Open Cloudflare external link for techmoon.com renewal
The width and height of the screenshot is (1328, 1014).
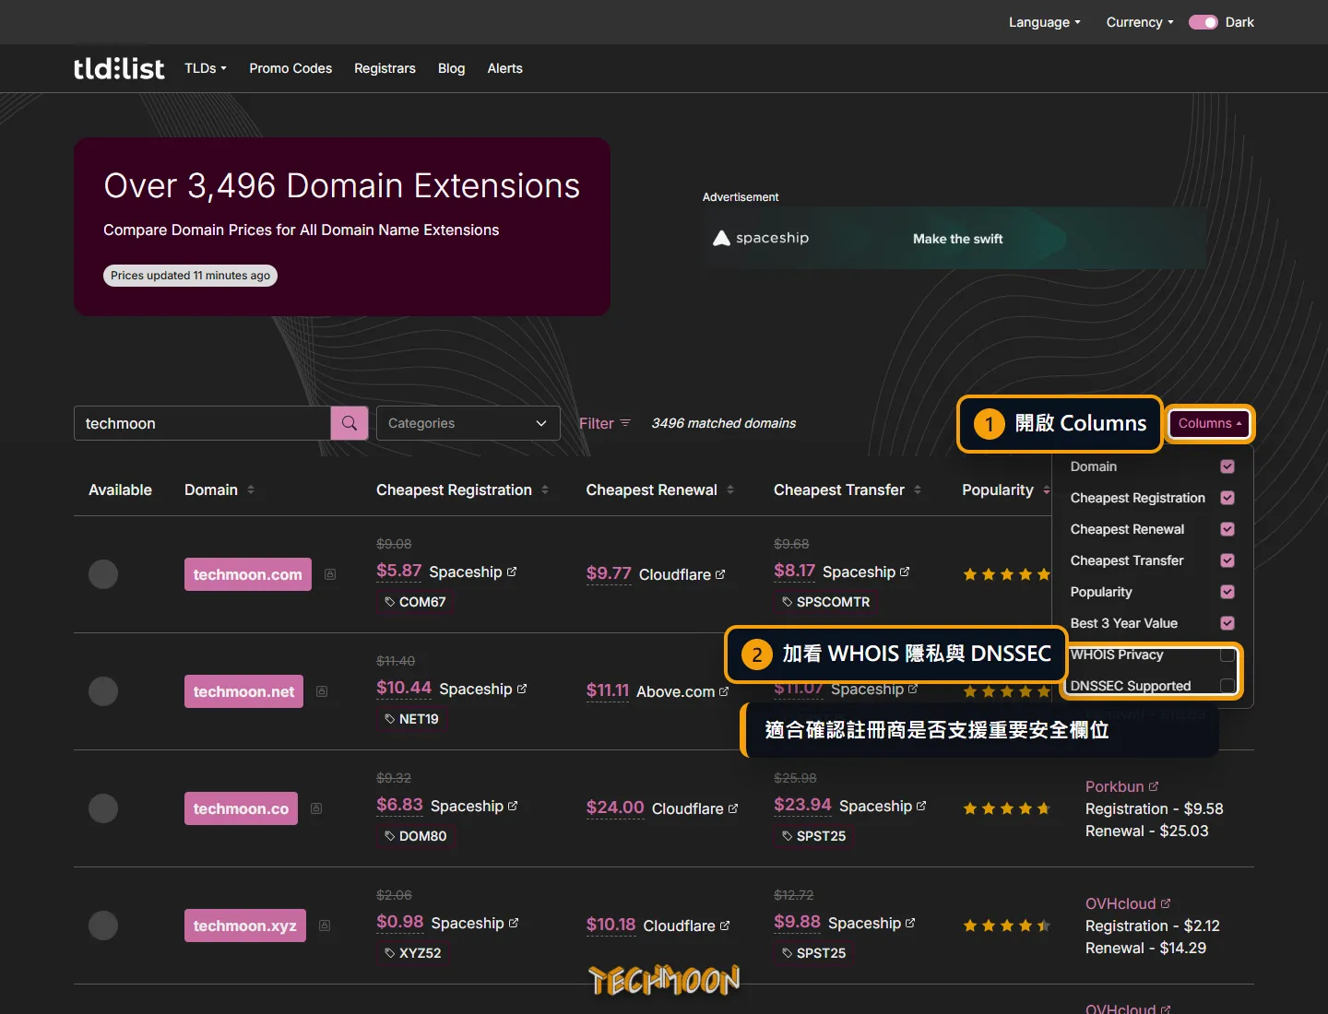click(682, 574)
